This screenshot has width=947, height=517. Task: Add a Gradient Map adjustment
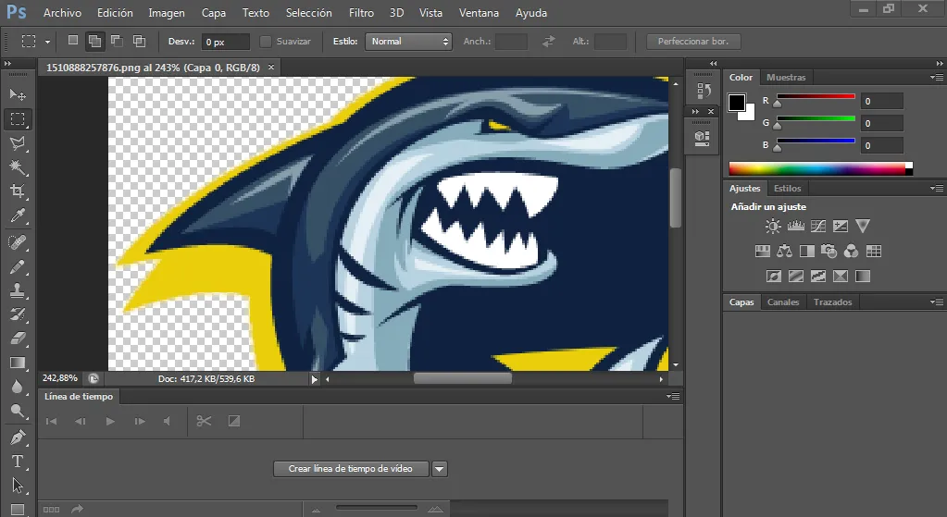[x=863, y=277]
